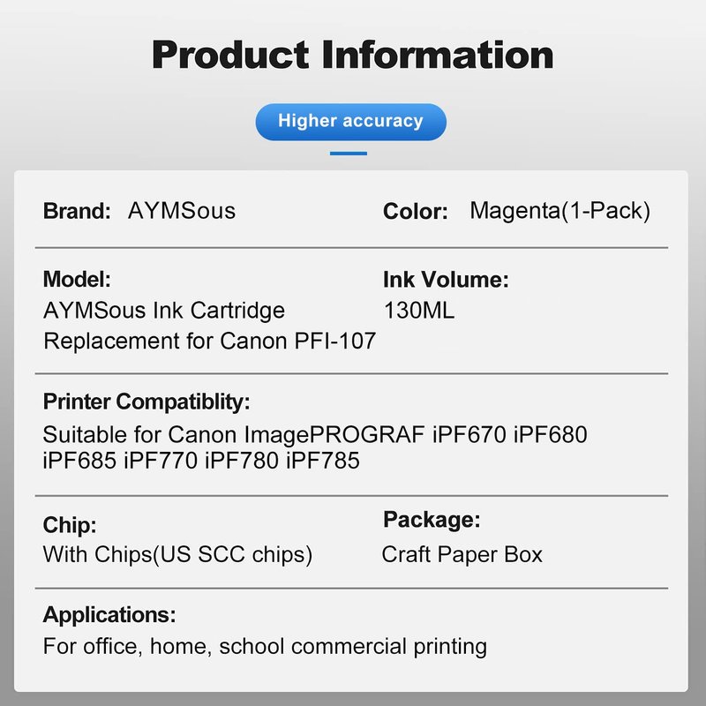Click the "130ML" ink volume value
Image resolution: width=706 pixels, height=706 pixels.
click(419, 311)
